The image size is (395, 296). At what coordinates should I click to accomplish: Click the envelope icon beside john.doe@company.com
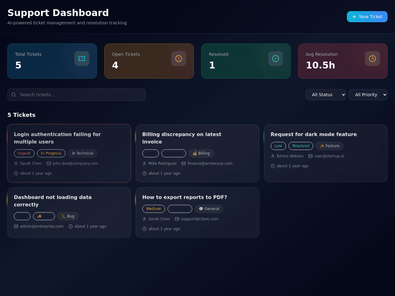click(x=49, y=163)
